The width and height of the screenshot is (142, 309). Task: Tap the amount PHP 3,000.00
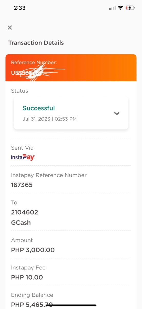pos(33,250)
